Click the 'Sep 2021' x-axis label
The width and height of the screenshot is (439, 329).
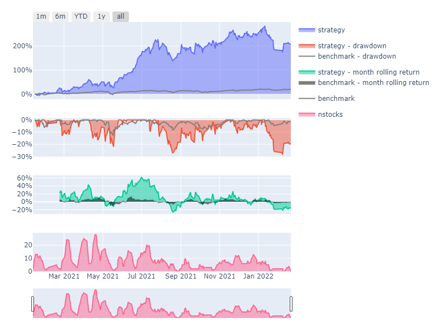(x=181, y=276)
